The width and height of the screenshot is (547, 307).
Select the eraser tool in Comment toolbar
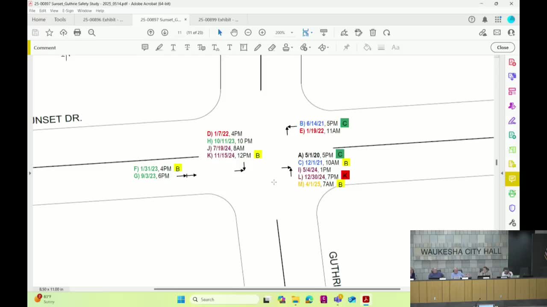[x=272, y=47]
